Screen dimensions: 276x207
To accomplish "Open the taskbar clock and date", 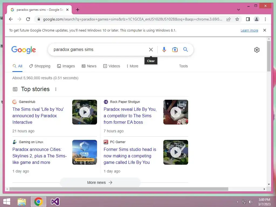I will (x=264, y=202).
